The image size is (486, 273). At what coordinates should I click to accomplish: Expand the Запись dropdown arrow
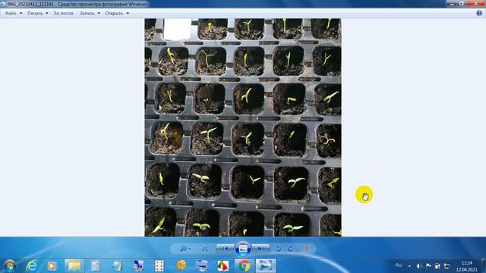click(x=99, y=14)
